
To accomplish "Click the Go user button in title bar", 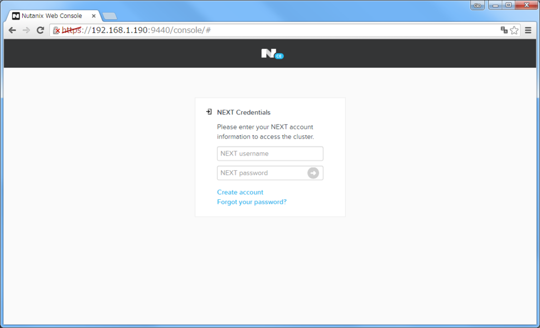I will click(x=478, y=5).
